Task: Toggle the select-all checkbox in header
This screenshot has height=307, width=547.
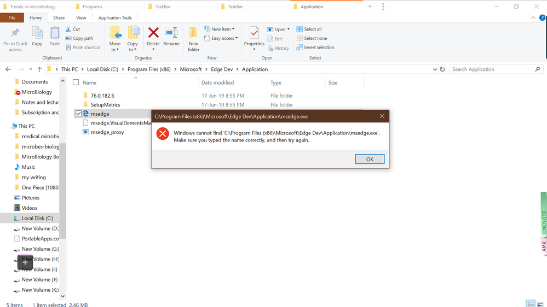Action: coord(76,82)
